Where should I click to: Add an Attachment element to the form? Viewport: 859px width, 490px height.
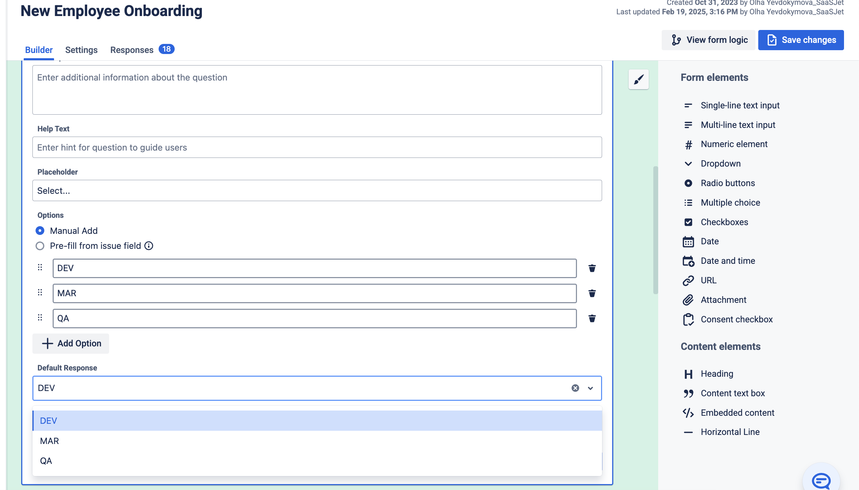(715, 300)
